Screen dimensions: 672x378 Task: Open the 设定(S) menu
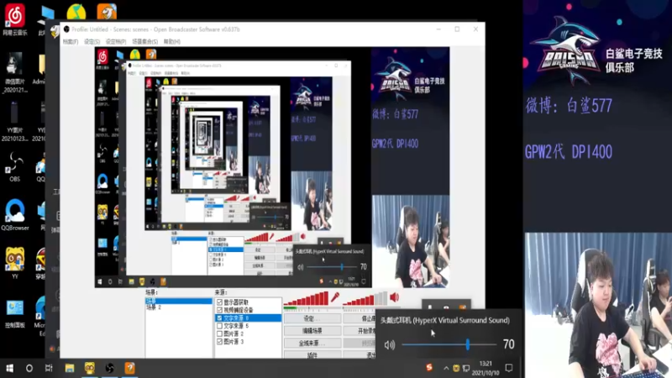92,41
